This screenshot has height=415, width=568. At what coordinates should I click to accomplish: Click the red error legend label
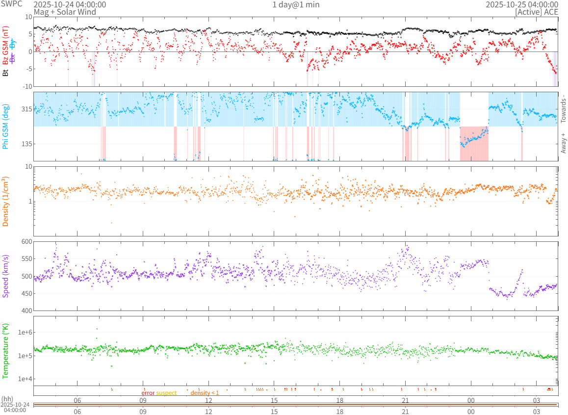[148, 393]
